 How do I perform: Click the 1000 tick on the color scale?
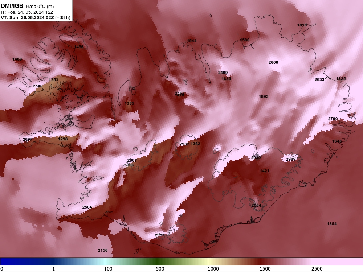213,269
